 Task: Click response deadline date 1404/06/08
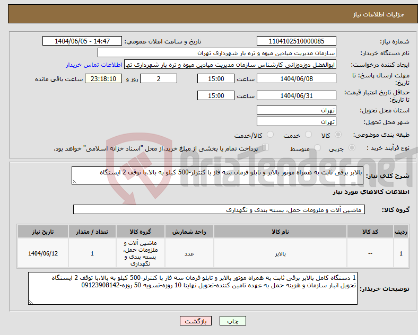(296, 79)
